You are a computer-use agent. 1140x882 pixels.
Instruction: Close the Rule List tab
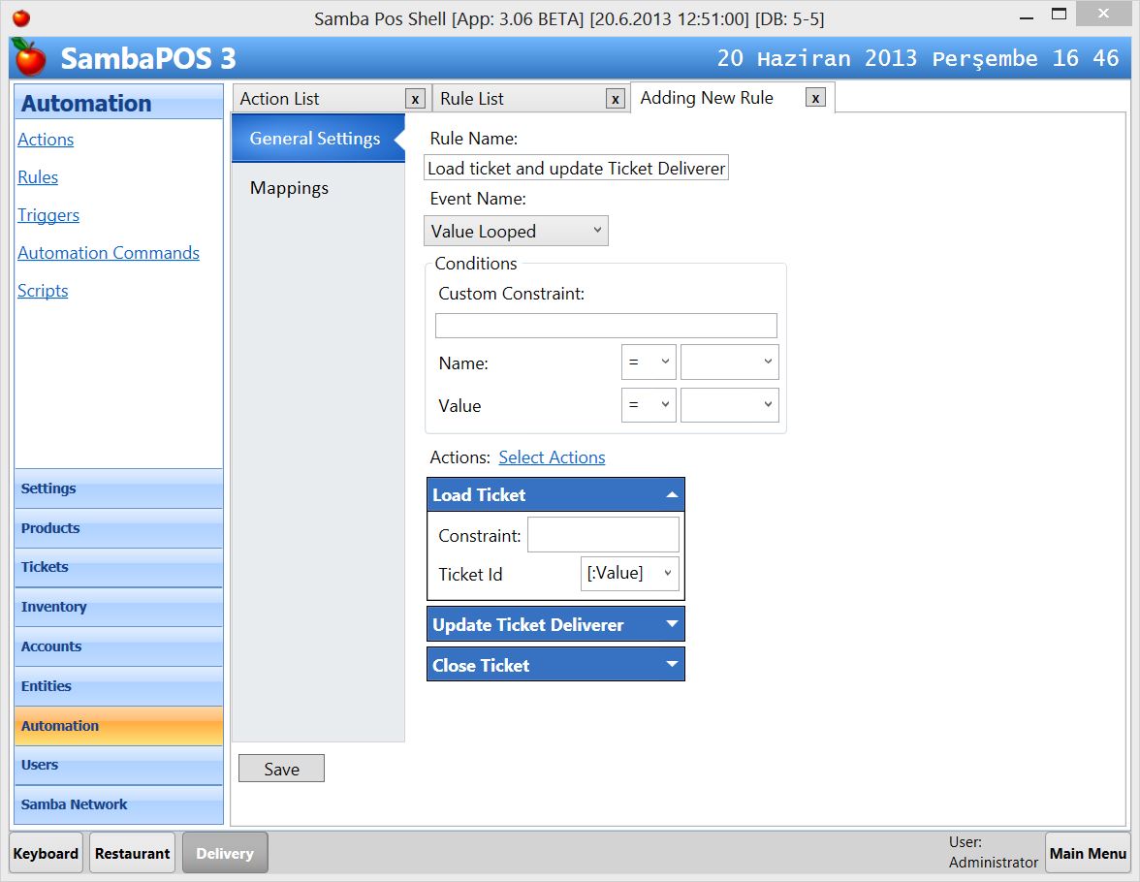point(616,98)
